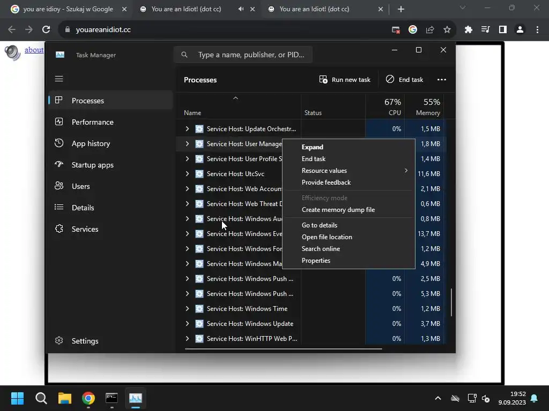Choose End task in the context menu
The height and width of the screenshot is (411, 549).
(x=348, y=159)
